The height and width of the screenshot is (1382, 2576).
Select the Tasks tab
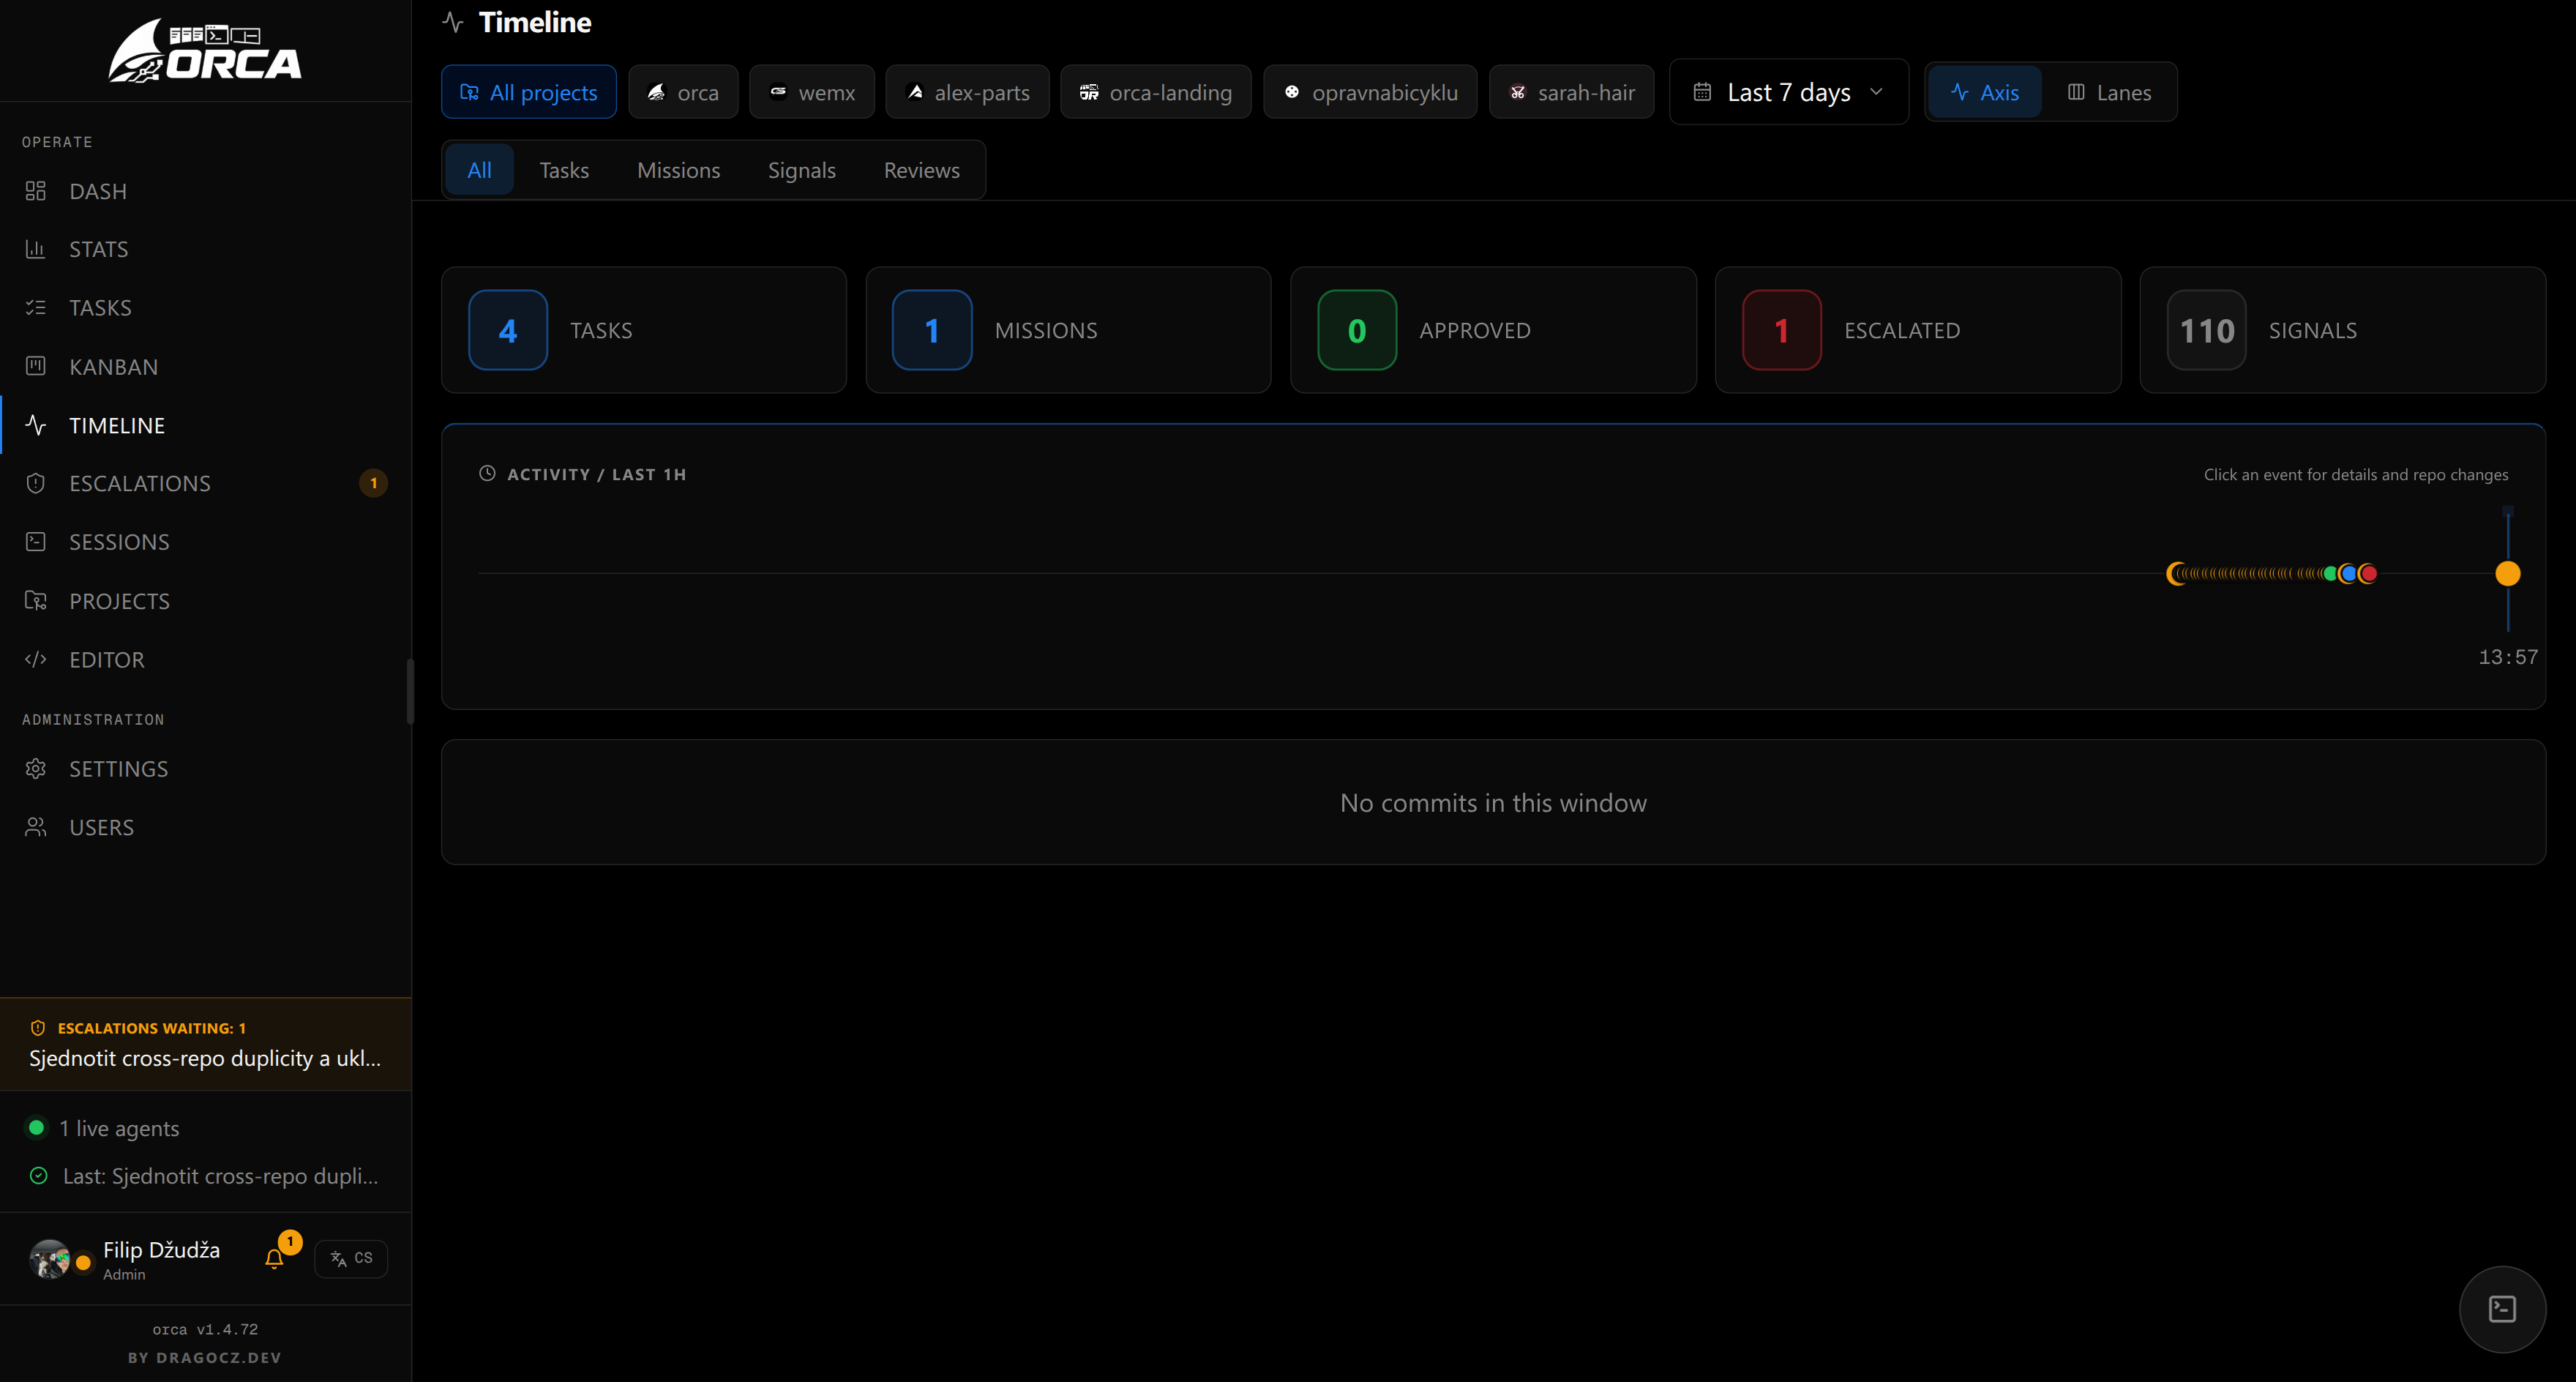(564, 170)
